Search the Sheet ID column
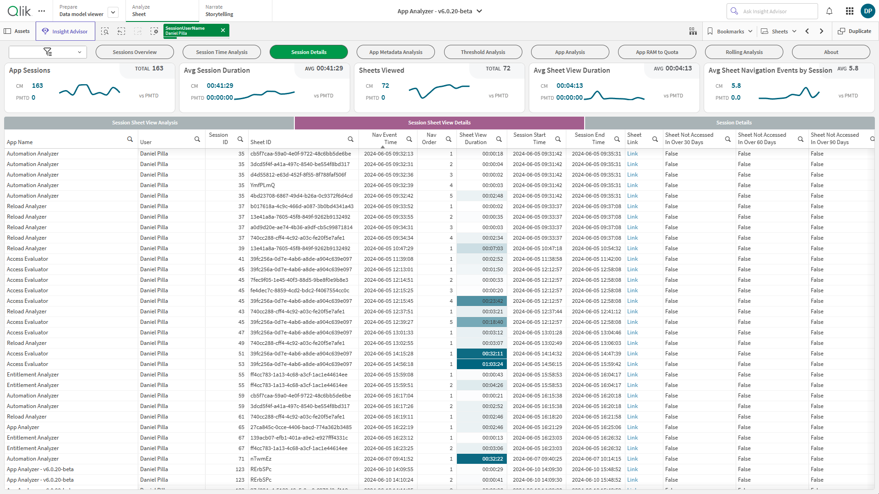 pyautogui.click(x=351, y=139)
